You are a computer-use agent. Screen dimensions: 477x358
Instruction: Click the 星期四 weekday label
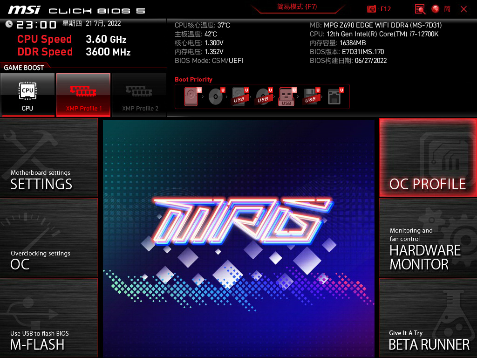(72, 23)
